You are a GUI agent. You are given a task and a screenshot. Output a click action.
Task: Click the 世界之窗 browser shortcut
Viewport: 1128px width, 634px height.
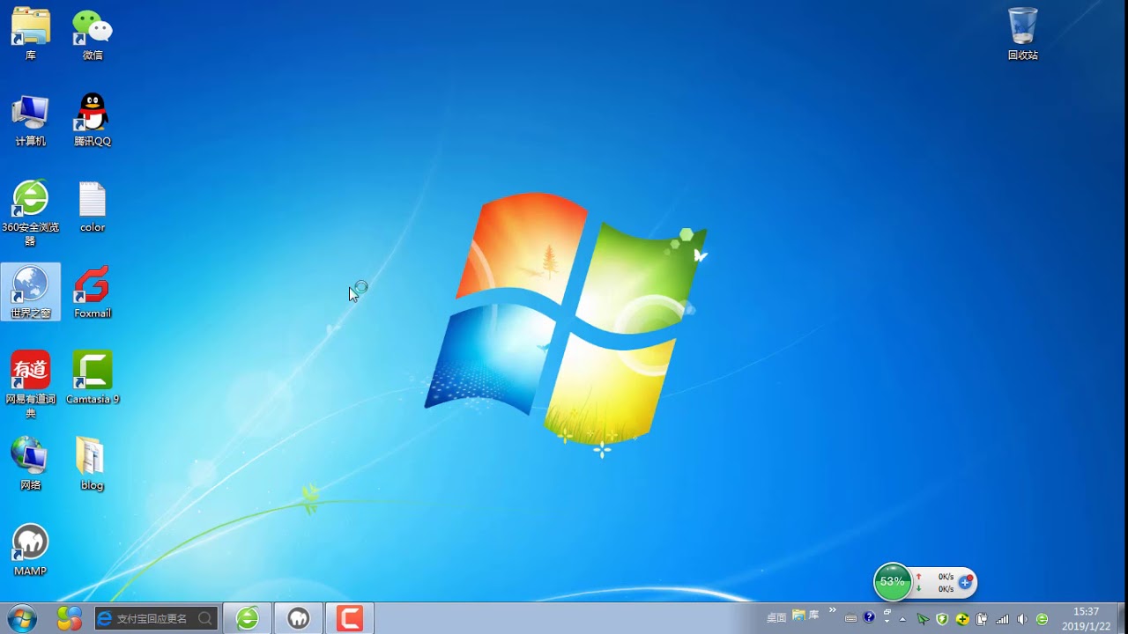[x=31, y=291]
